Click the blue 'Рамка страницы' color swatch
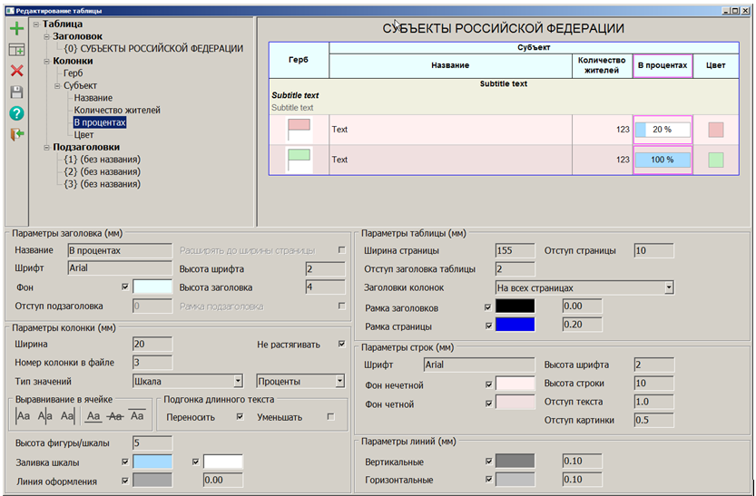756x496 pixels. tap(515, 325)
